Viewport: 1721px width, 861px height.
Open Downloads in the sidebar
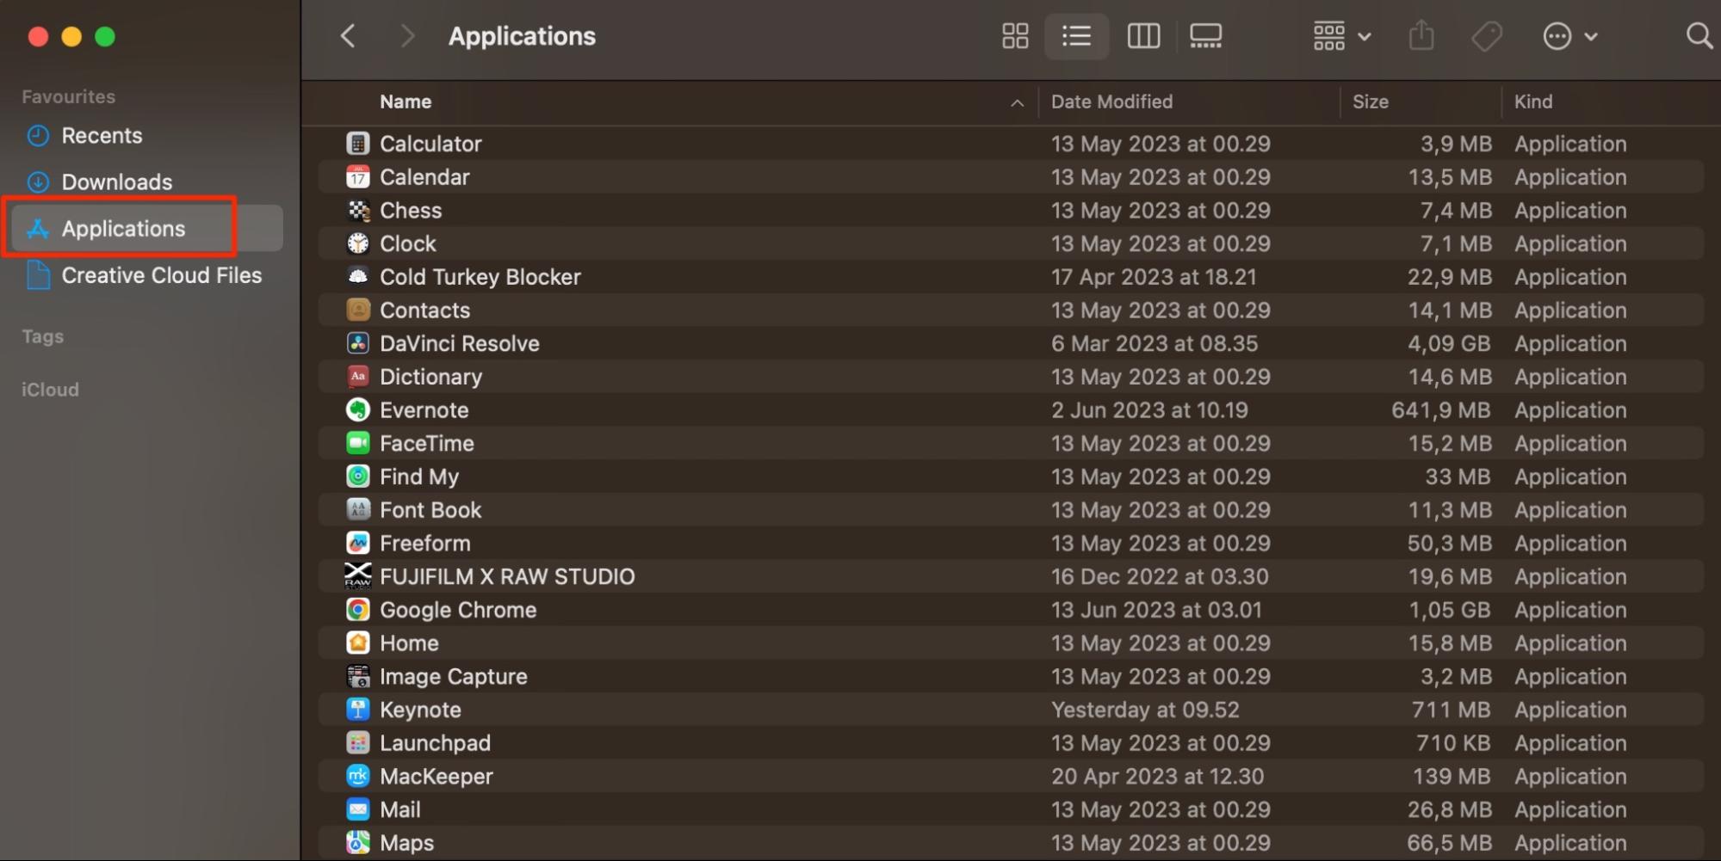[x=117, y=181]
